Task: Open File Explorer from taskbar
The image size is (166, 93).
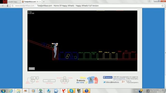Action: point(18,91)
